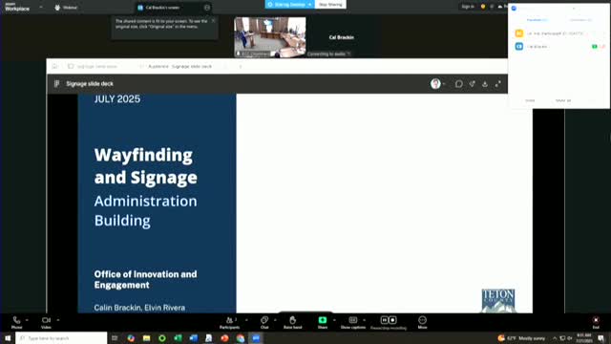Image resolution: width=611 pixels, height=344 pixels.
Task: Click the conference room video thumbnail
Action: click(269, 37)
